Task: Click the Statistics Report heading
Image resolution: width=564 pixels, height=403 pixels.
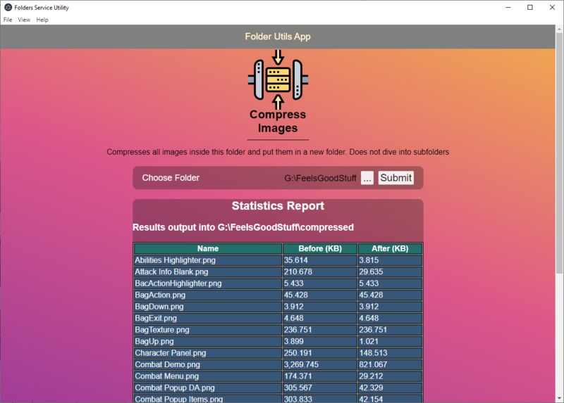Action: tap(278, 206)
